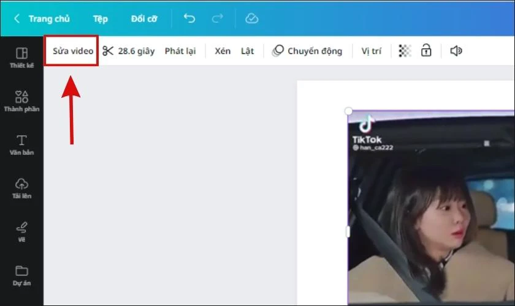Screen dimensions: 515x306
Task: Click the Sửa video button
Action: [x=73, y=51]
